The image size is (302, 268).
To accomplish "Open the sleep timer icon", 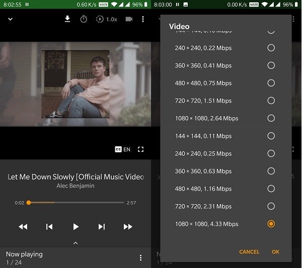I will [84, 19].
